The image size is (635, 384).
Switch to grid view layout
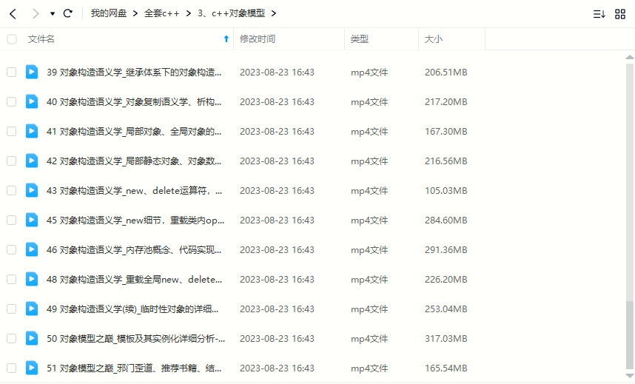(x=620, y=13)
